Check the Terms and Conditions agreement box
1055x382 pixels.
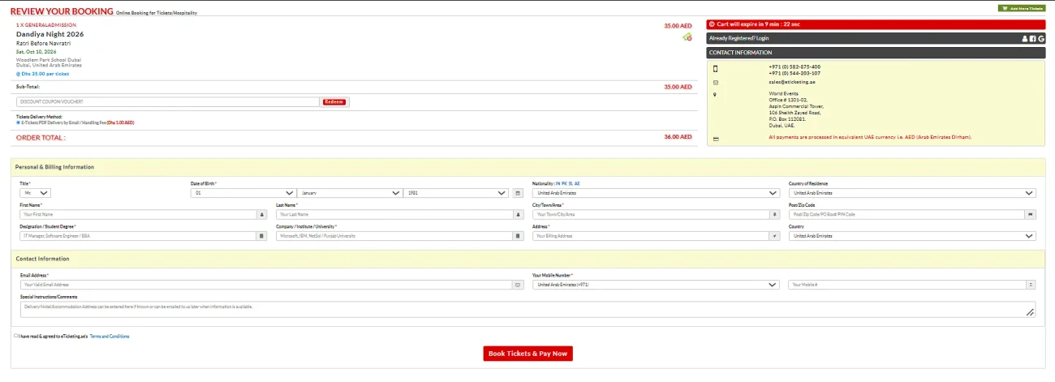[16, 335]
